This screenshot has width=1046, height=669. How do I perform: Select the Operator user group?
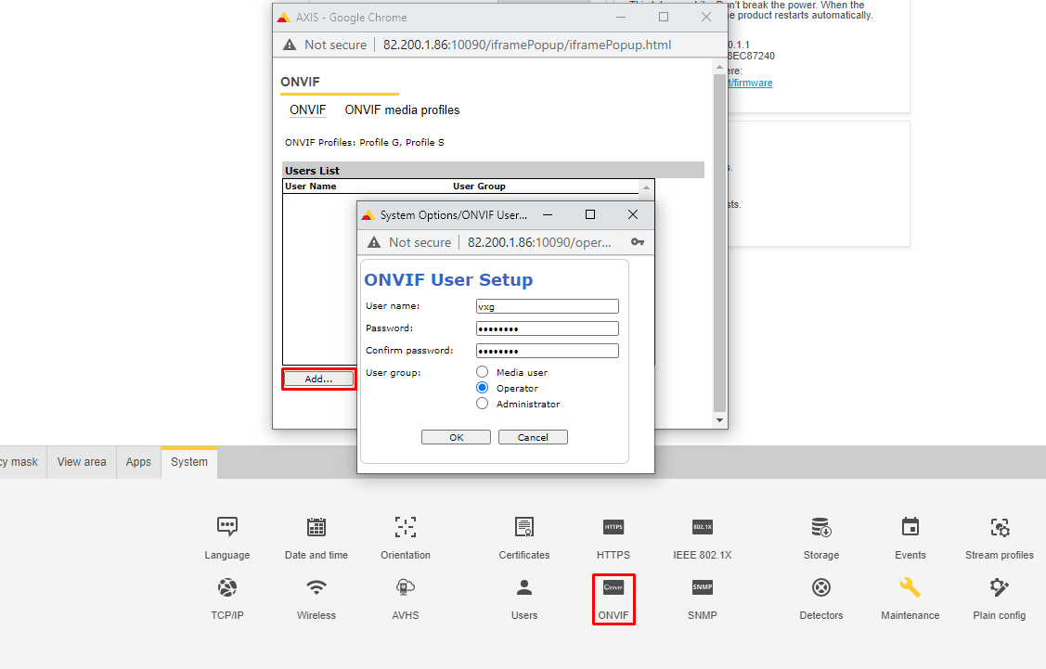click(x=483, y=388)
